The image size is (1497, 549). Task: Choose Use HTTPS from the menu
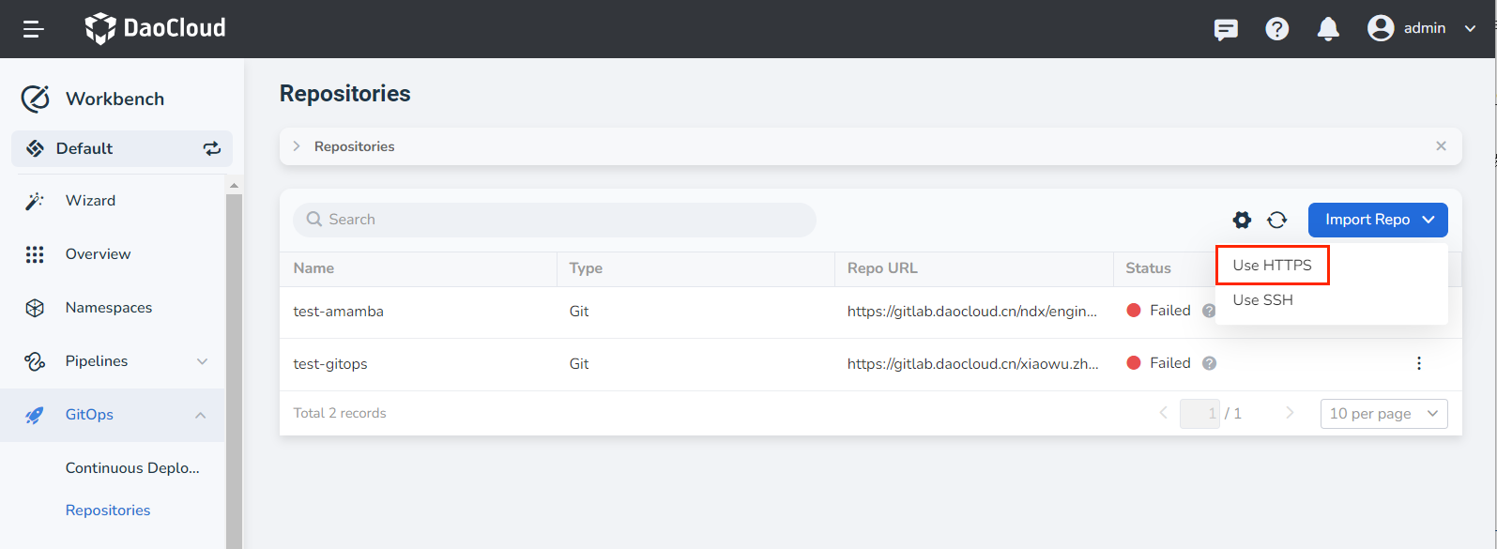tap(1273, 266)
